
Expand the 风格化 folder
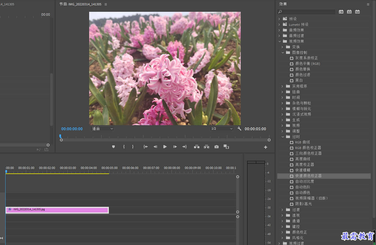click(x=283, y=238)
